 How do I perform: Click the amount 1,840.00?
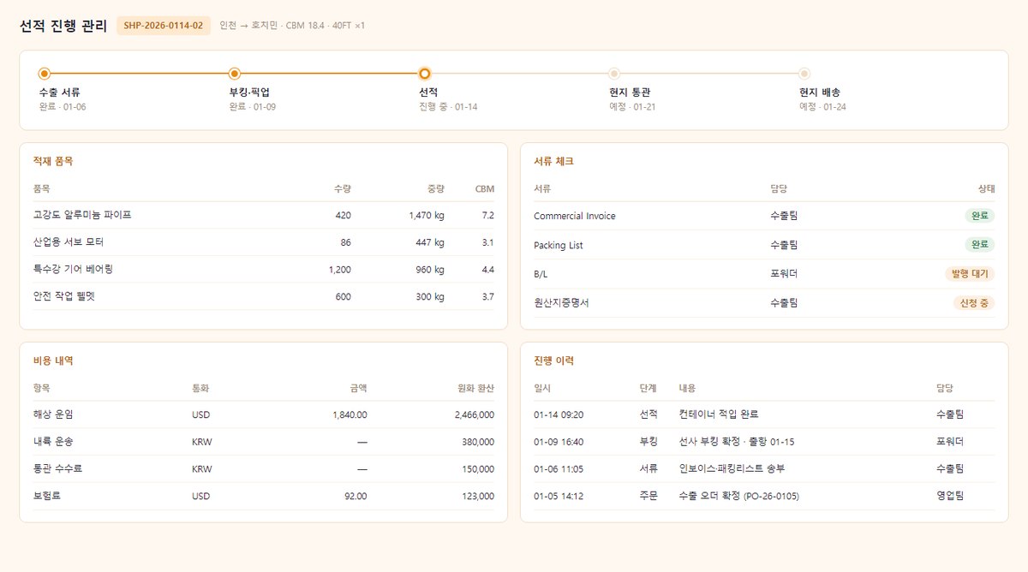pos(350,414)
